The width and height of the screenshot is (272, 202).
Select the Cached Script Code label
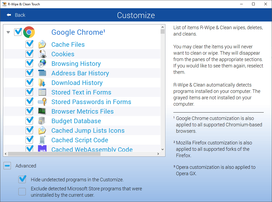coord(80,140)
